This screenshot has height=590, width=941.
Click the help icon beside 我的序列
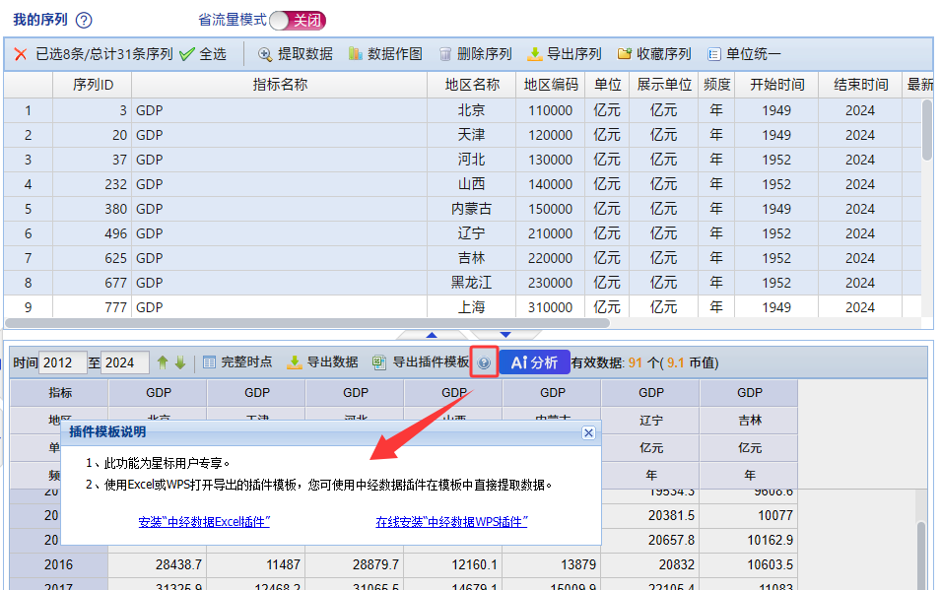tap(84, 21)
